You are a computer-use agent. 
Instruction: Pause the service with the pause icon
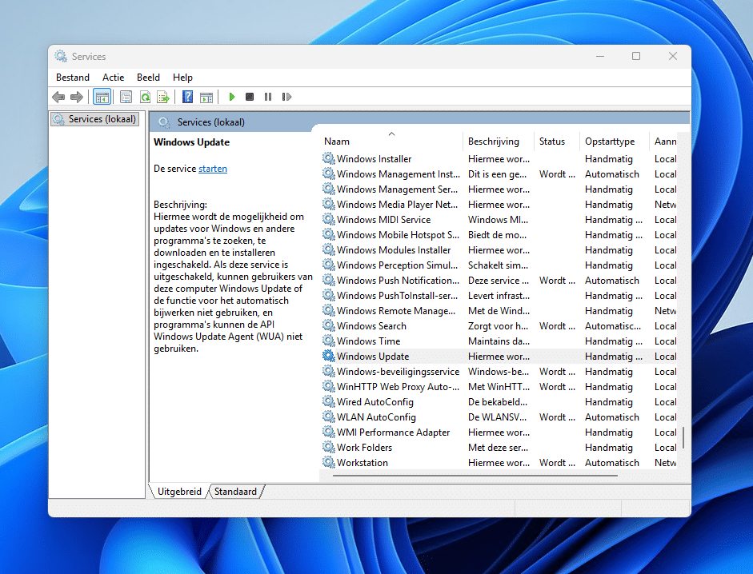click(268, 96)
